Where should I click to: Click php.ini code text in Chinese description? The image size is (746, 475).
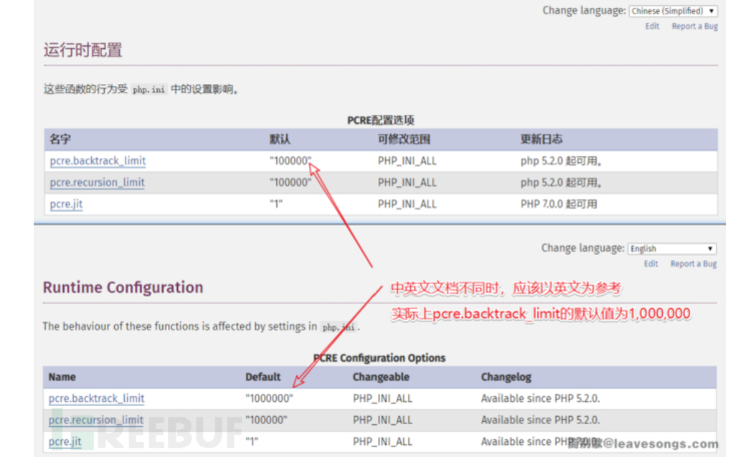click(x=148, y=90)
